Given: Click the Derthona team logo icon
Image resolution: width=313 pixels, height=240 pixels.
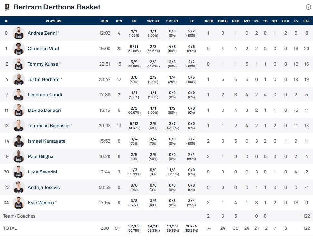Looking at the screenshot, I should [7, 7].
